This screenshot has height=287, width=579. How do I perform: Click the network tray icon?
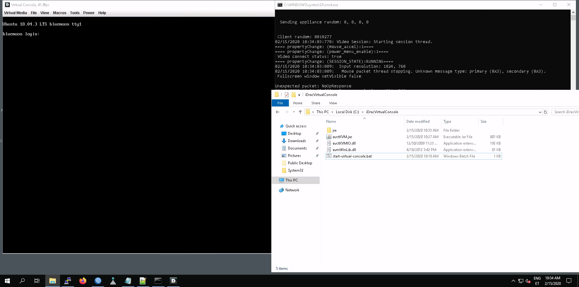(521, 281)
